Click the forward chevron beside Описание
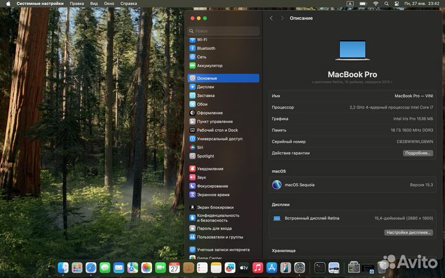The width and height of the screenshot is (445, 278). (x=282, y=19)
